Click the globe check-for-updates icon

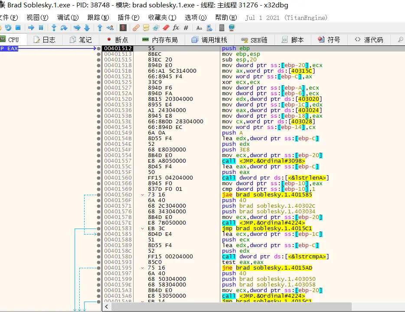232,28
